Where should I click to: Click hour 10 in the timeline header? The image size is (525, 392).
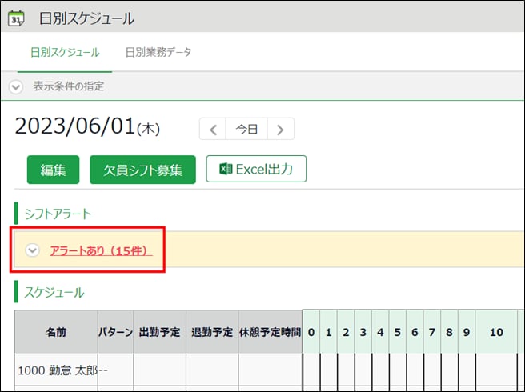coord(496,331)
